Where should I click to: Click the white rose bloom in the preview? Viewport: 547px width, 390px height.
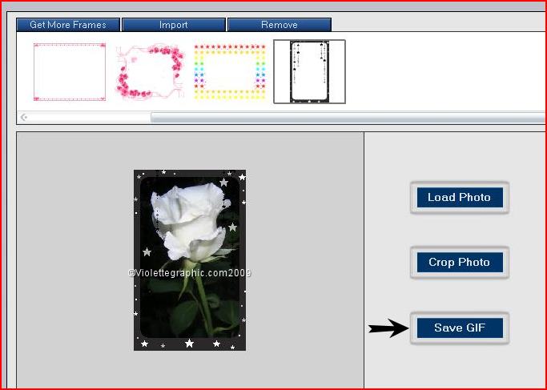point(189,220)
